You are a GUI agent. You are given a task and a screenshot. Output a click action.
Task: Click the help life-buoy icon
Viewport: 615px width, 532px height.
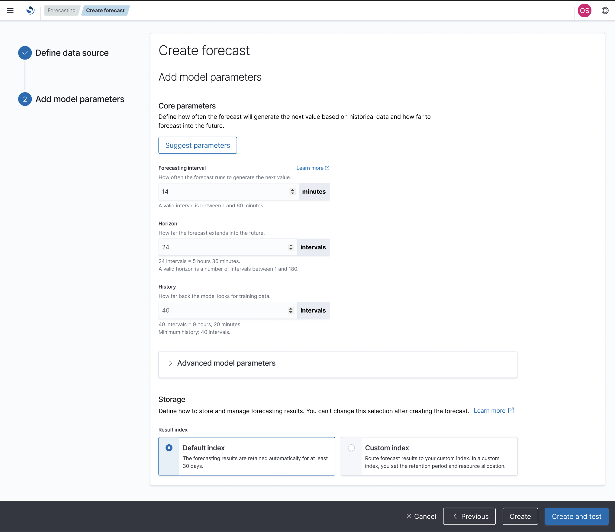point(605,10)
